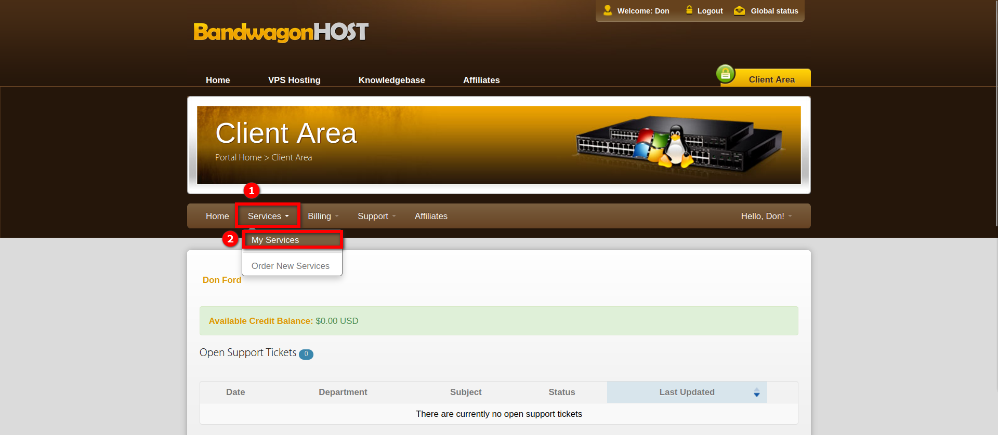The image size is (998, 435).
Task: Sort tickets by the Department column
Action: pos(343,392)
